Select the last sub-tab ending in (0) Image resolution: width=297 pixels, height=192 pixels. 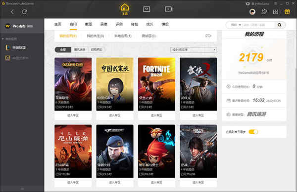tap(148, 36)
